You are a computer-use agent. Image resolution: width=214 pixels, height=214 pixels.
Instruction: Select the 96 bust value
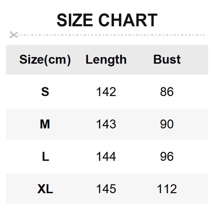[167, 157]
